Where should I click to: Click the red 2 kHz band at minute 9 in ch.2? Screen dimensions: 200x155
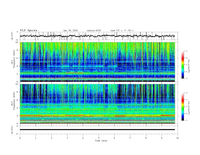tap(168, 115)
